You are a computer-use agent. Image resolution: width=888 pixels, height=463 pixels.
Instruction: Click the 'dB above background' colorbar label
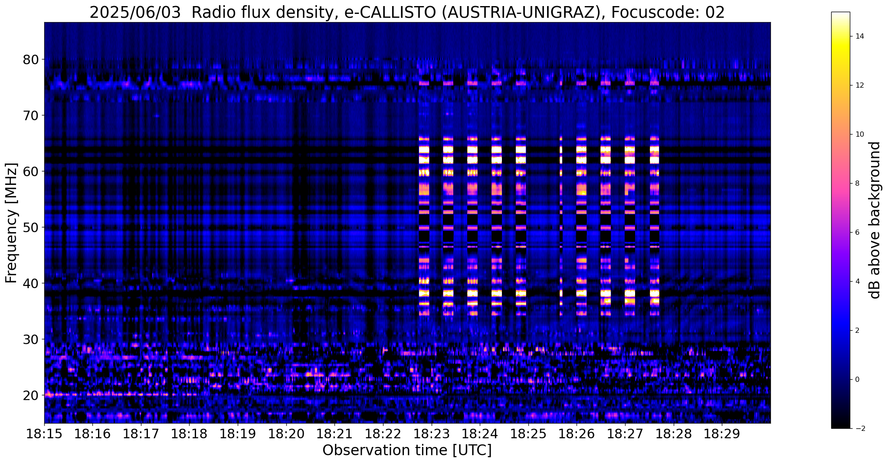875,220
